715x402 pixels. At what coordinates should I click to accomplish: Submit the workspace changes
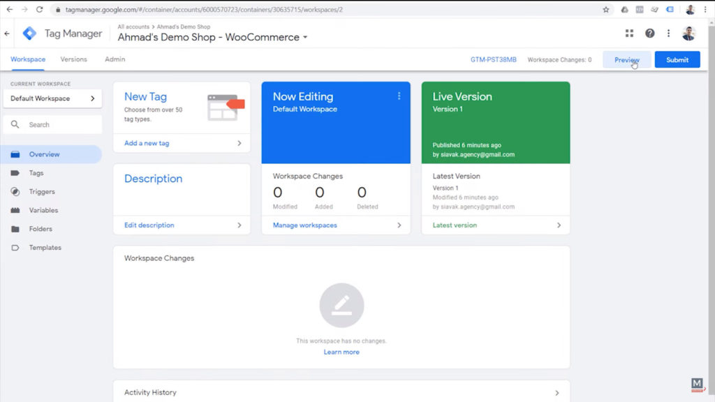click(677, 59)
